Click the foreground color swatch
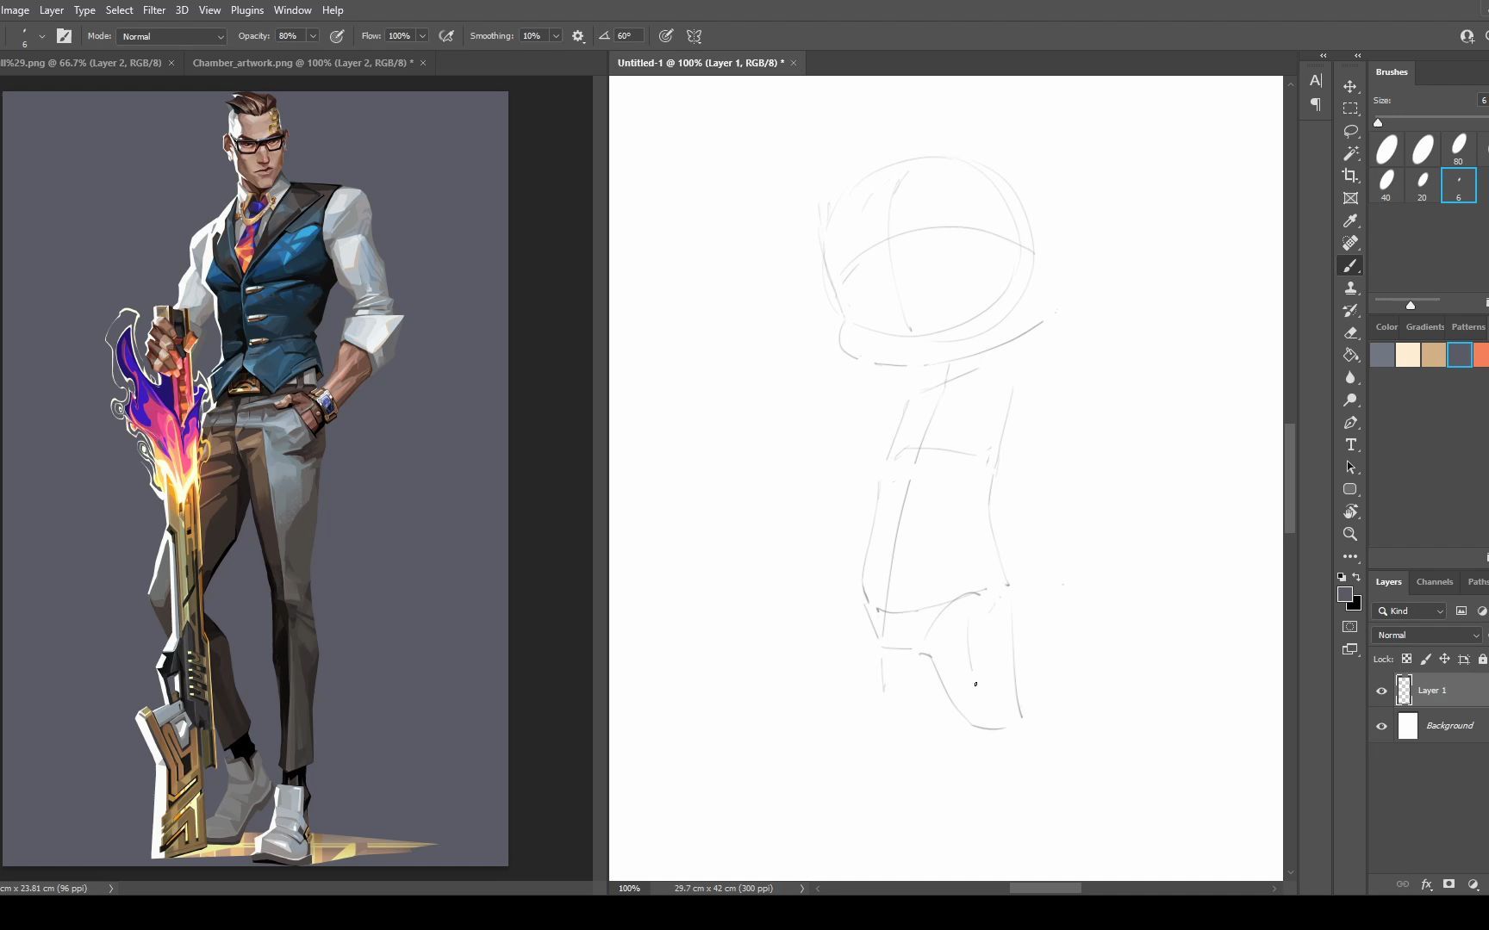 click(1344, 594)
